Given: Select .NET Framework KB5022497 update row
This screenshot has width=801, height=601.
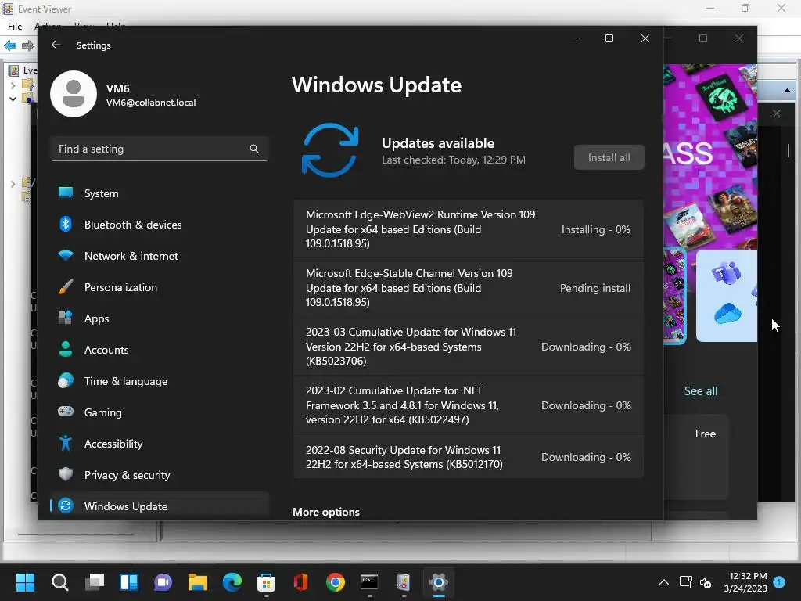Looking at the screenshot, I should pyautogui.click(x=469, y=405).
